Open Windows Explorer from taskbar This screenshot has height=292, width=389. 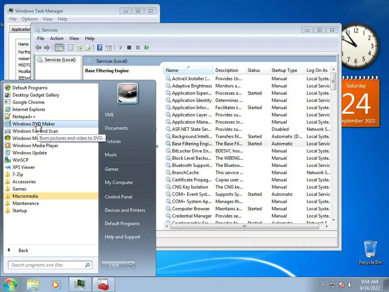tap(33, 284)
